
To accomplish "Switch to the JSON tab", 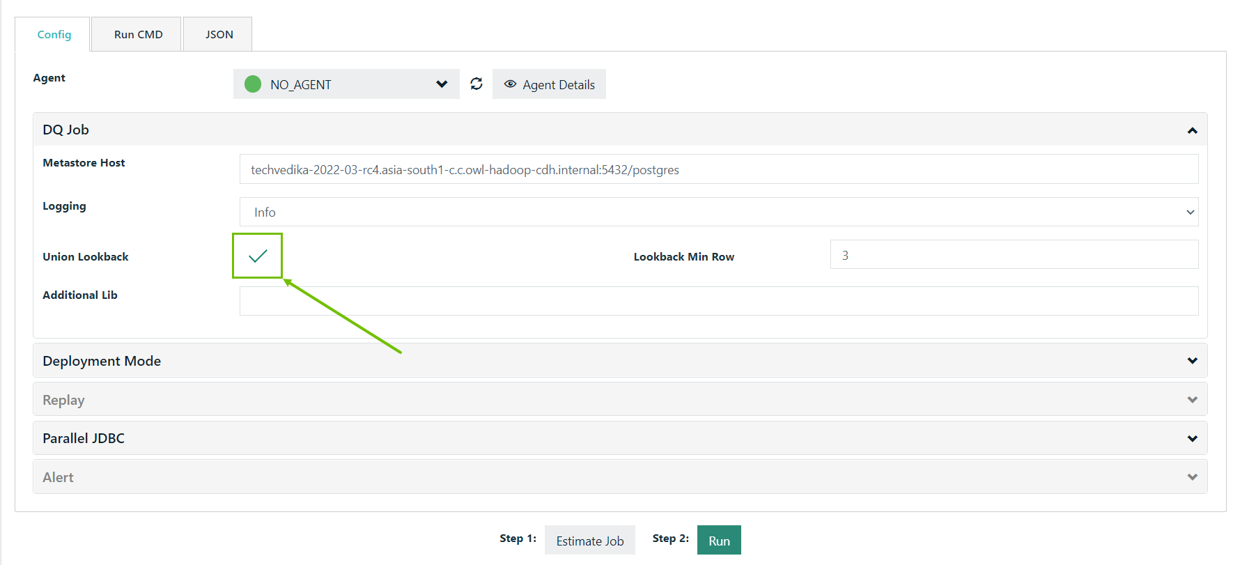I will (219, 35).
